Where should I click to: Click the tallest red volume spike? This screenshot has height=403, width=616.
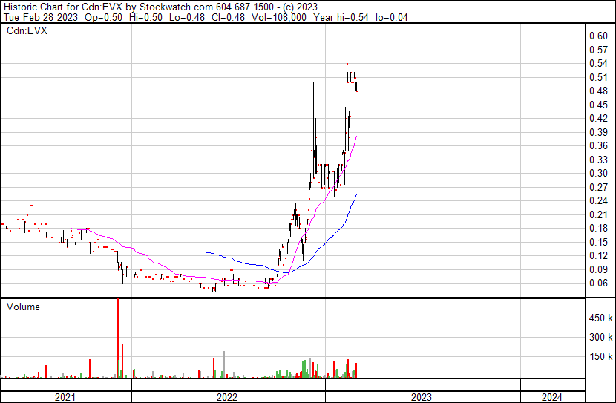(x=118, y=338)
